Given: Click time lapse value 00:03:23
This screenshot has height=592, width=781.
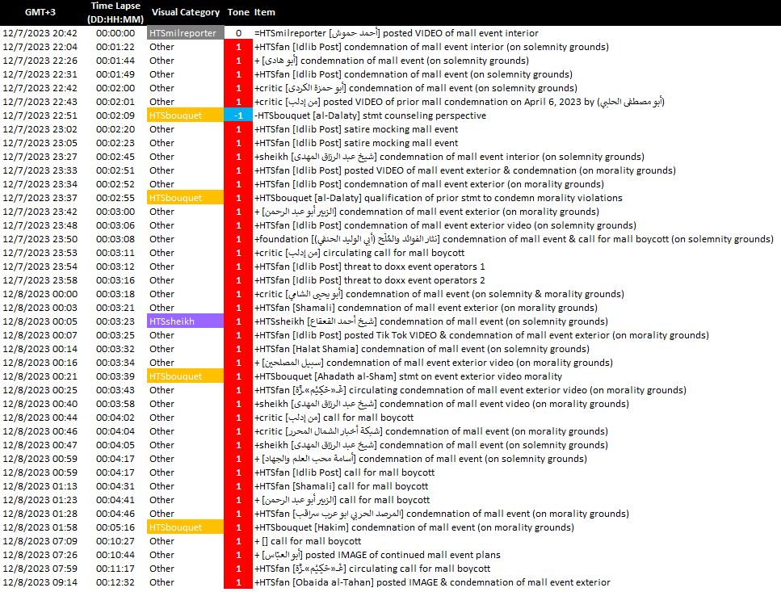Looking at the screenshot, I should 115,321.
